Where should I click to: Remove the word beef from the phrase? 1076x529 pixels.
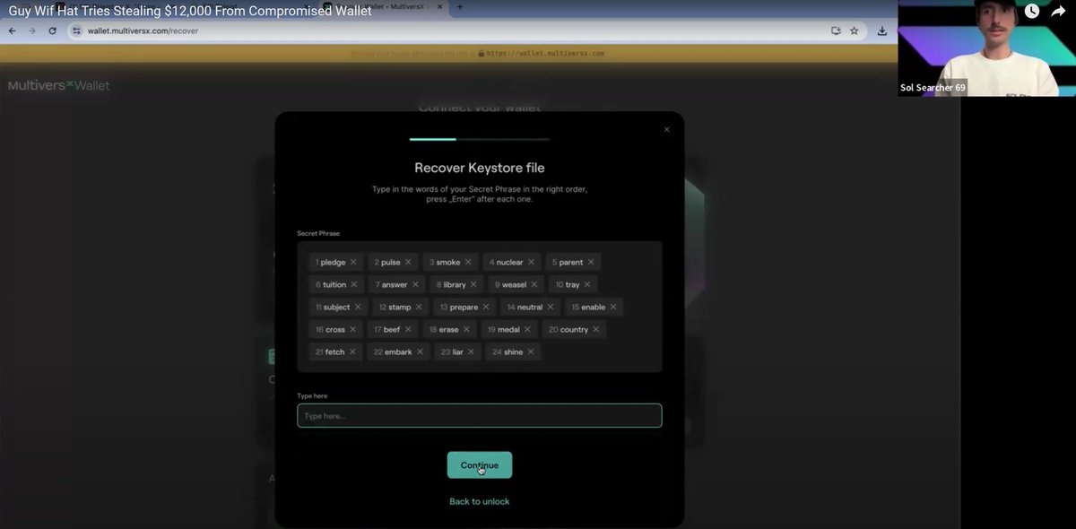pos(408,329)
